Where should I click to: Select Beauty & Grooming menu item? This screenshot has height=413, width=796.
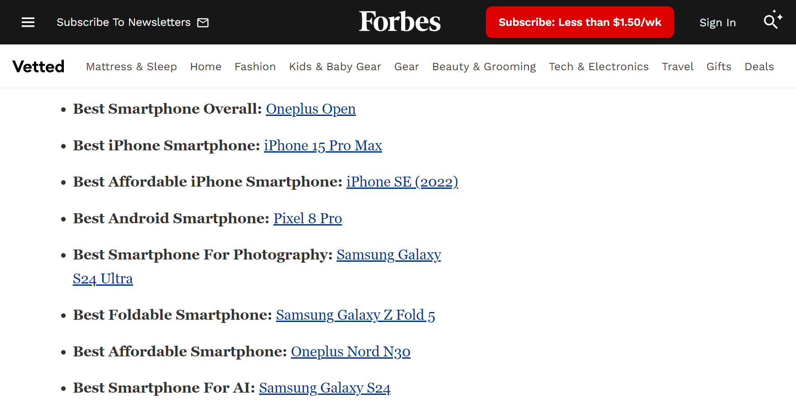click(484, 67)
